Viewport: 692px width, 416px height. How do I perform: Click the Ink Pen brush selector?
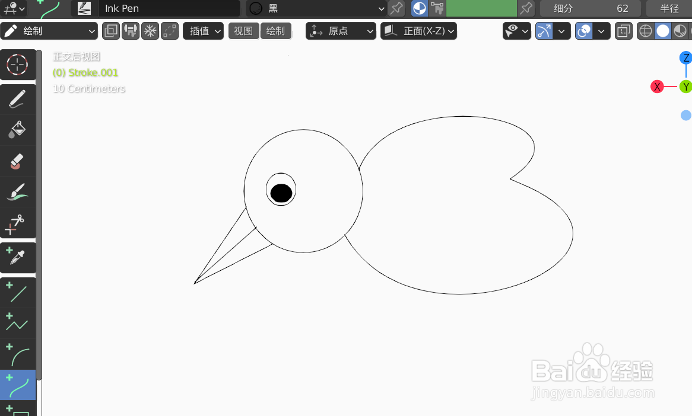(169, 8)
